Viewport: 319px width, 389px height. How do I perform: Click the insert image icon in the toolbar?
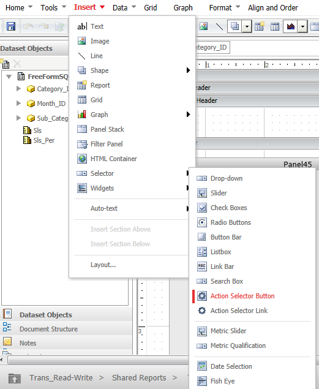pyautogui.click(x=203, y=26)
